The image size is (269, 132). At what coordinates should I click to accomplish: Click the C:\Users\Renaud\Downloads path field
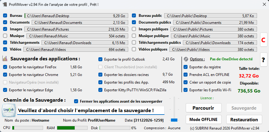coord(85,43)
